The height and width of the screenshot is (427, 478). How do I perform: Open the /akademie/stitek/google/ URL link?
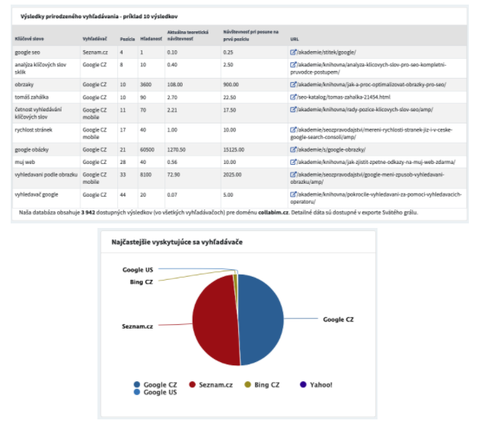(327, 52)
